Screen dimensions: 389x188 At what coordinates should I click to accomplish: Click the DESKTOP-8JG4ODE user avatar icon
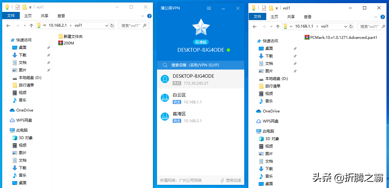pos(165,79)
